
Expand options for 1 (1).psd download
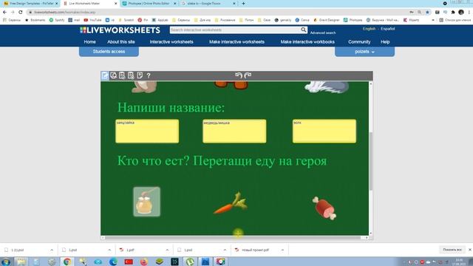point(52,250)
